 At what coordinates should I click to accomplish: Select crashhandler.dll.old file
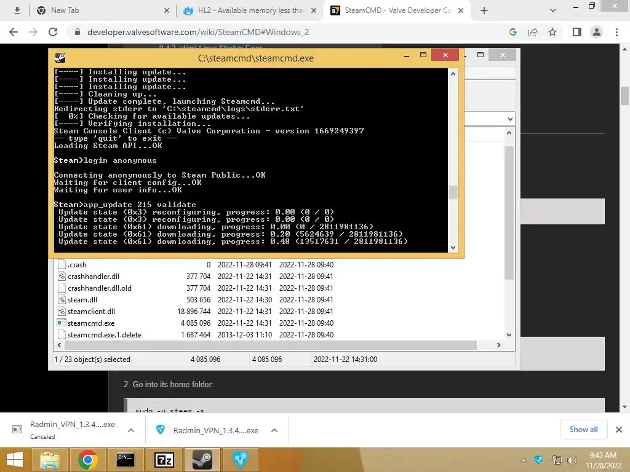click(x=99, y=288)
